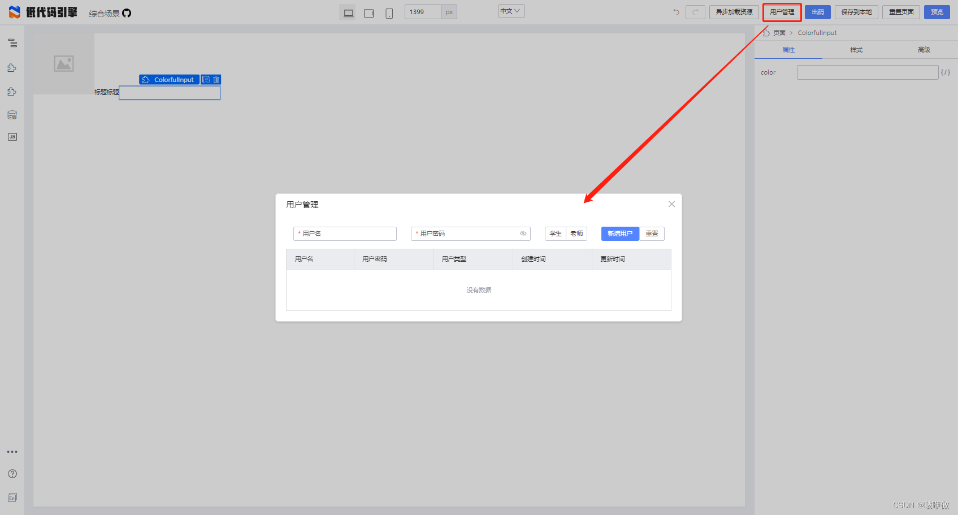The image size is (958, 515).
Task: Open the outline tree panel icon
Action: tap(12, 43)
